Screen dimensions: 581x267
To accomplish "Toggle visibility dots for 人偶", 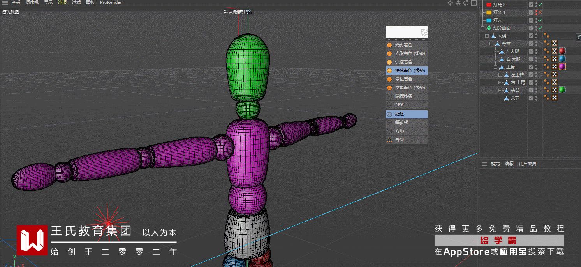I will [536, 36].
